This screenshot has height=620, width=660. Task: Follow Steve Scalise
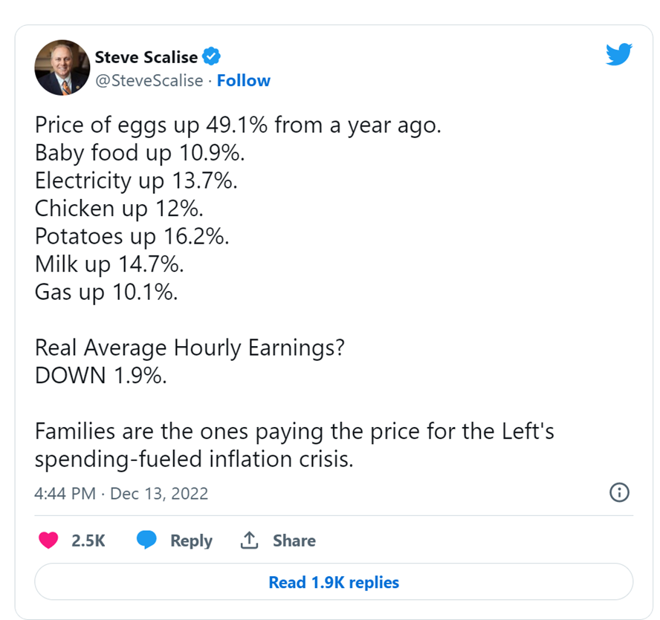point(244,80)
